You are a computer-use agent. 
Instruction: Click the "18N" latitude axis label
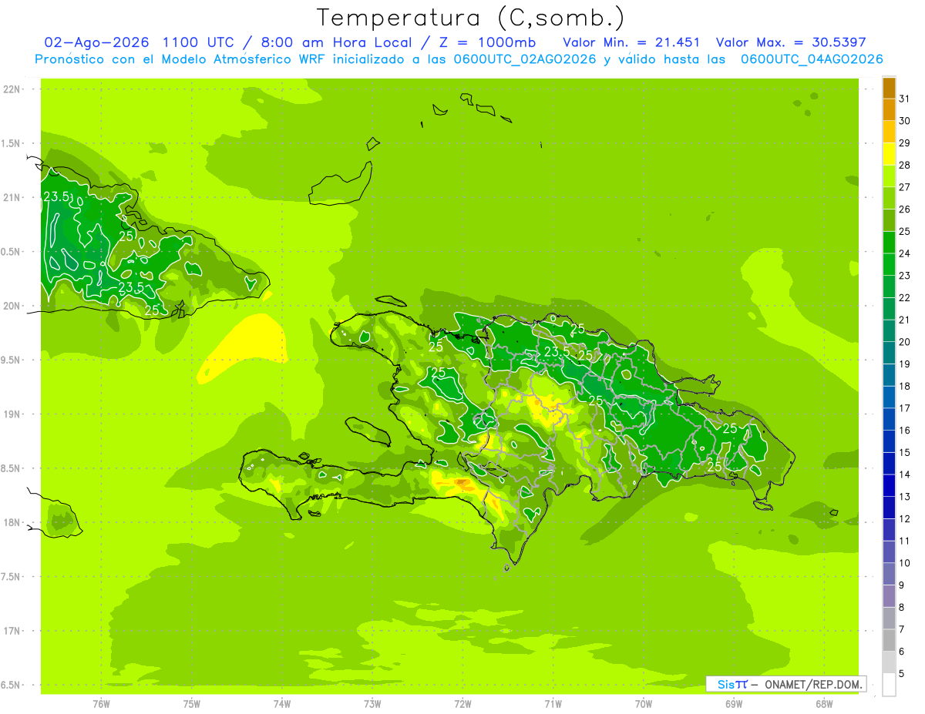12,523
